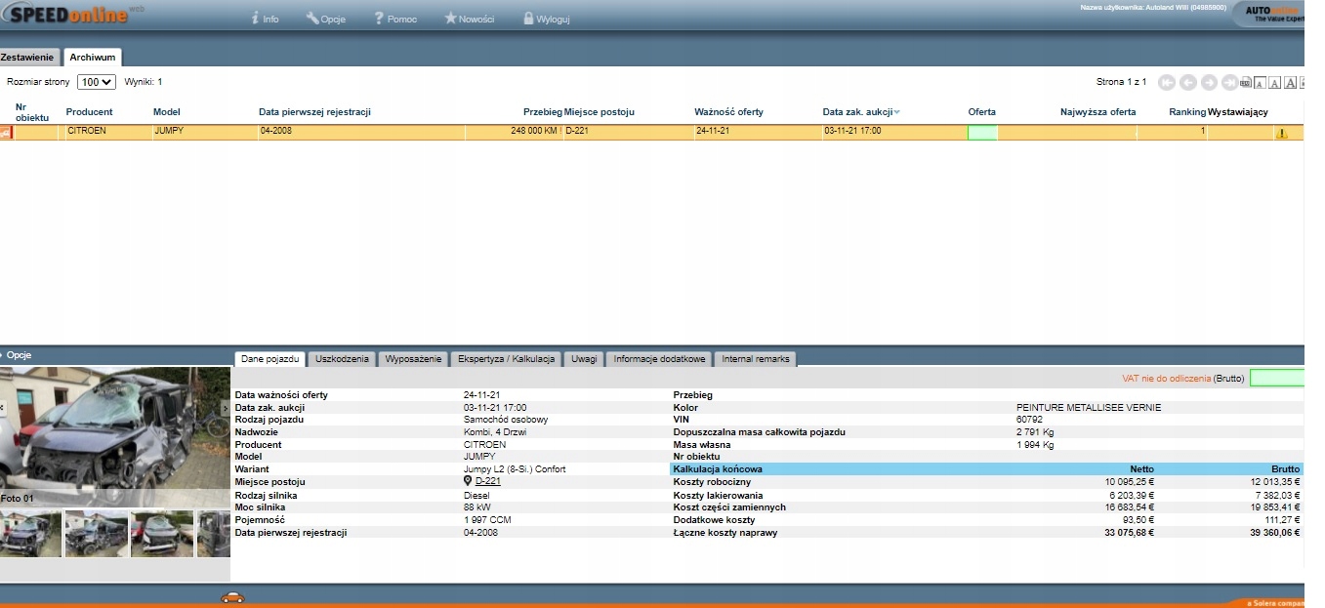Click the green bid input field by Brutto

point(1276,378)
